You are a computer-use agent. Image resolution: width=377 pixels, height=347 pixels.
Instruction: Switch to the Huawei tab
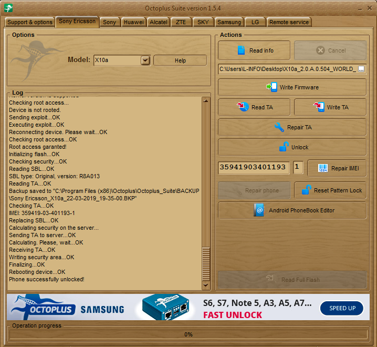tap(134, 22)
